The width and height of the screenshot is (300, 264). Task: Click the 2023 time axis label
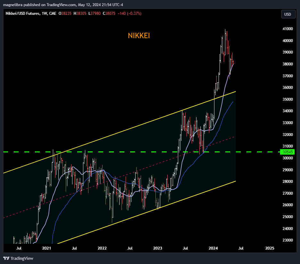[x=158, y=248]
